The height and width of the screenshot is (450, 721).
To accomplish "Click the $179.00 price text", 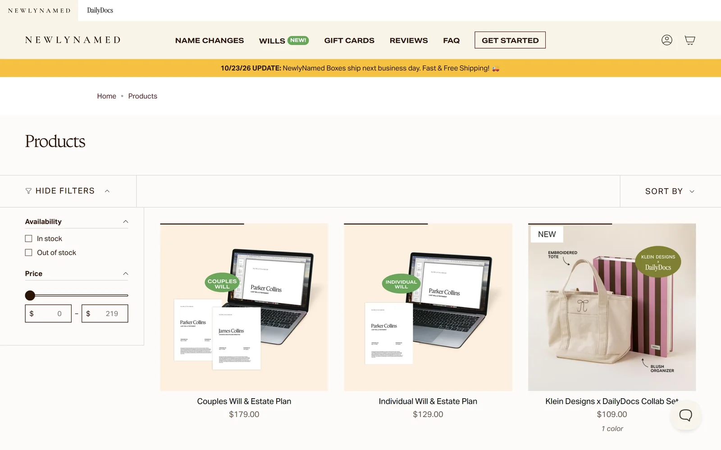I will click(x=244, y=414).
